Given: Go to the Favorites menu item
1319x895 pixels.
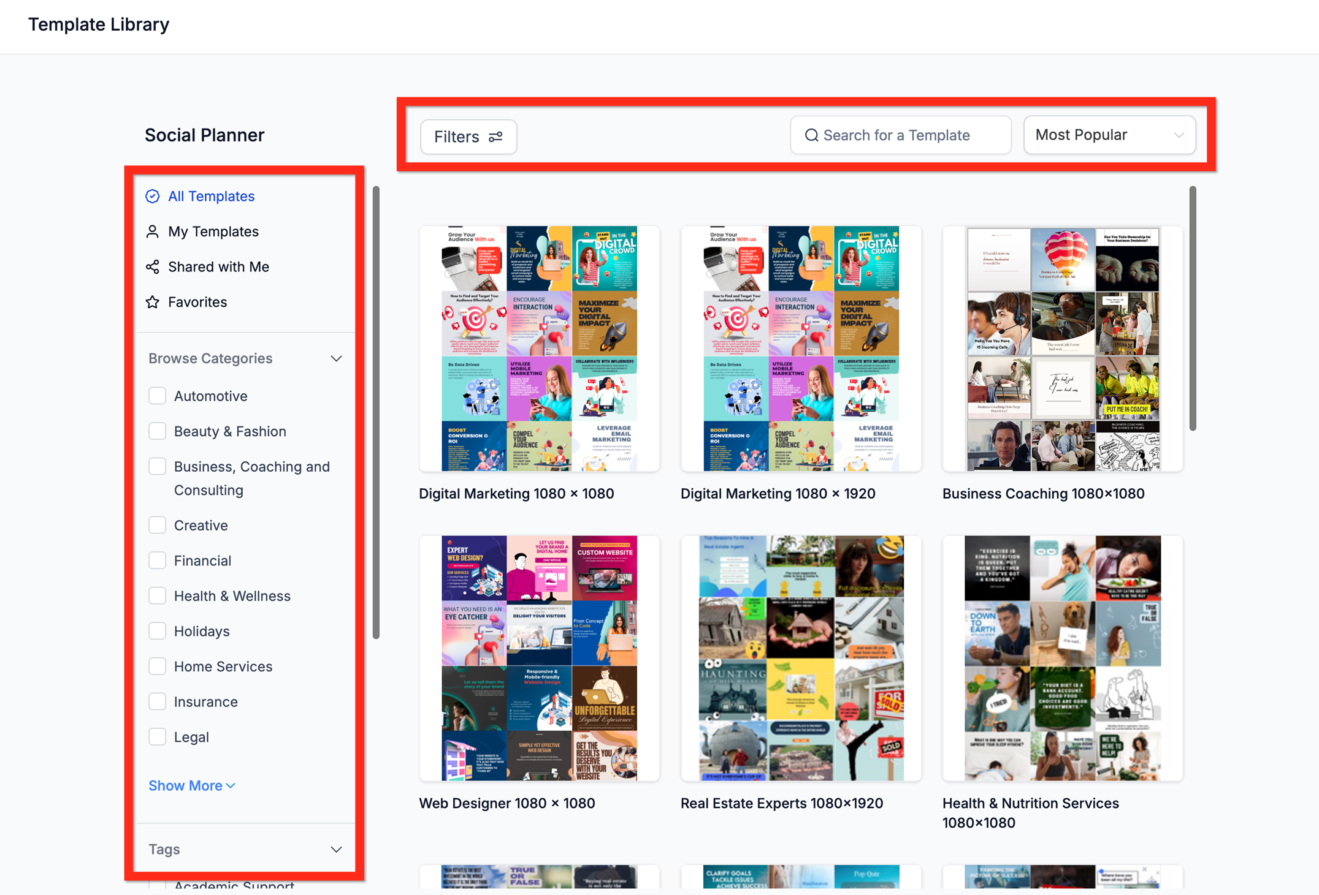Looking at the screenshot, I should (197, 302).
